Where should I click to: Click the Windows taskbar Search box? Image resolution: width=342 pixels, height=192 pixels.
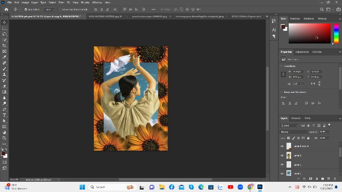click(x=112, y=187)
